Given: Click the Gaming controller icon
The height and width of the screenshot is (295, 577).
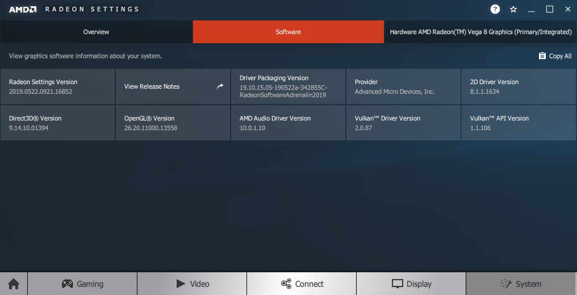Looking at the screenshot, I should (67, 284).
